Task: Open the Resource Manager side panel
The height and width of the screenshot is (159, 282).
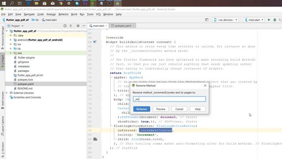Action: click(x=3, y=38)
